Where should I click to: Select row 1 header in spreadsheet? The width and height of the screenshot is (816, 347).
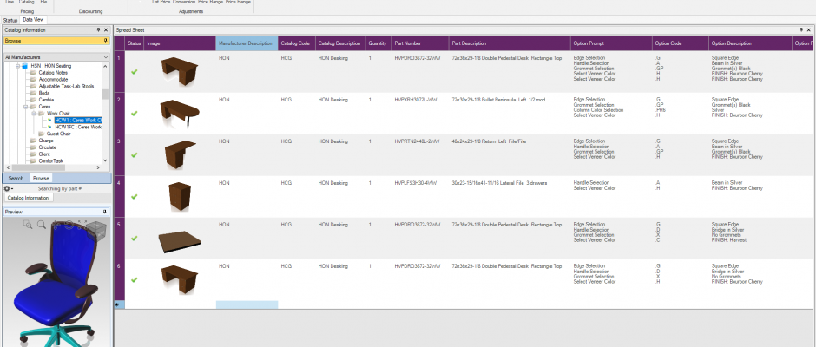click(119, 71)
